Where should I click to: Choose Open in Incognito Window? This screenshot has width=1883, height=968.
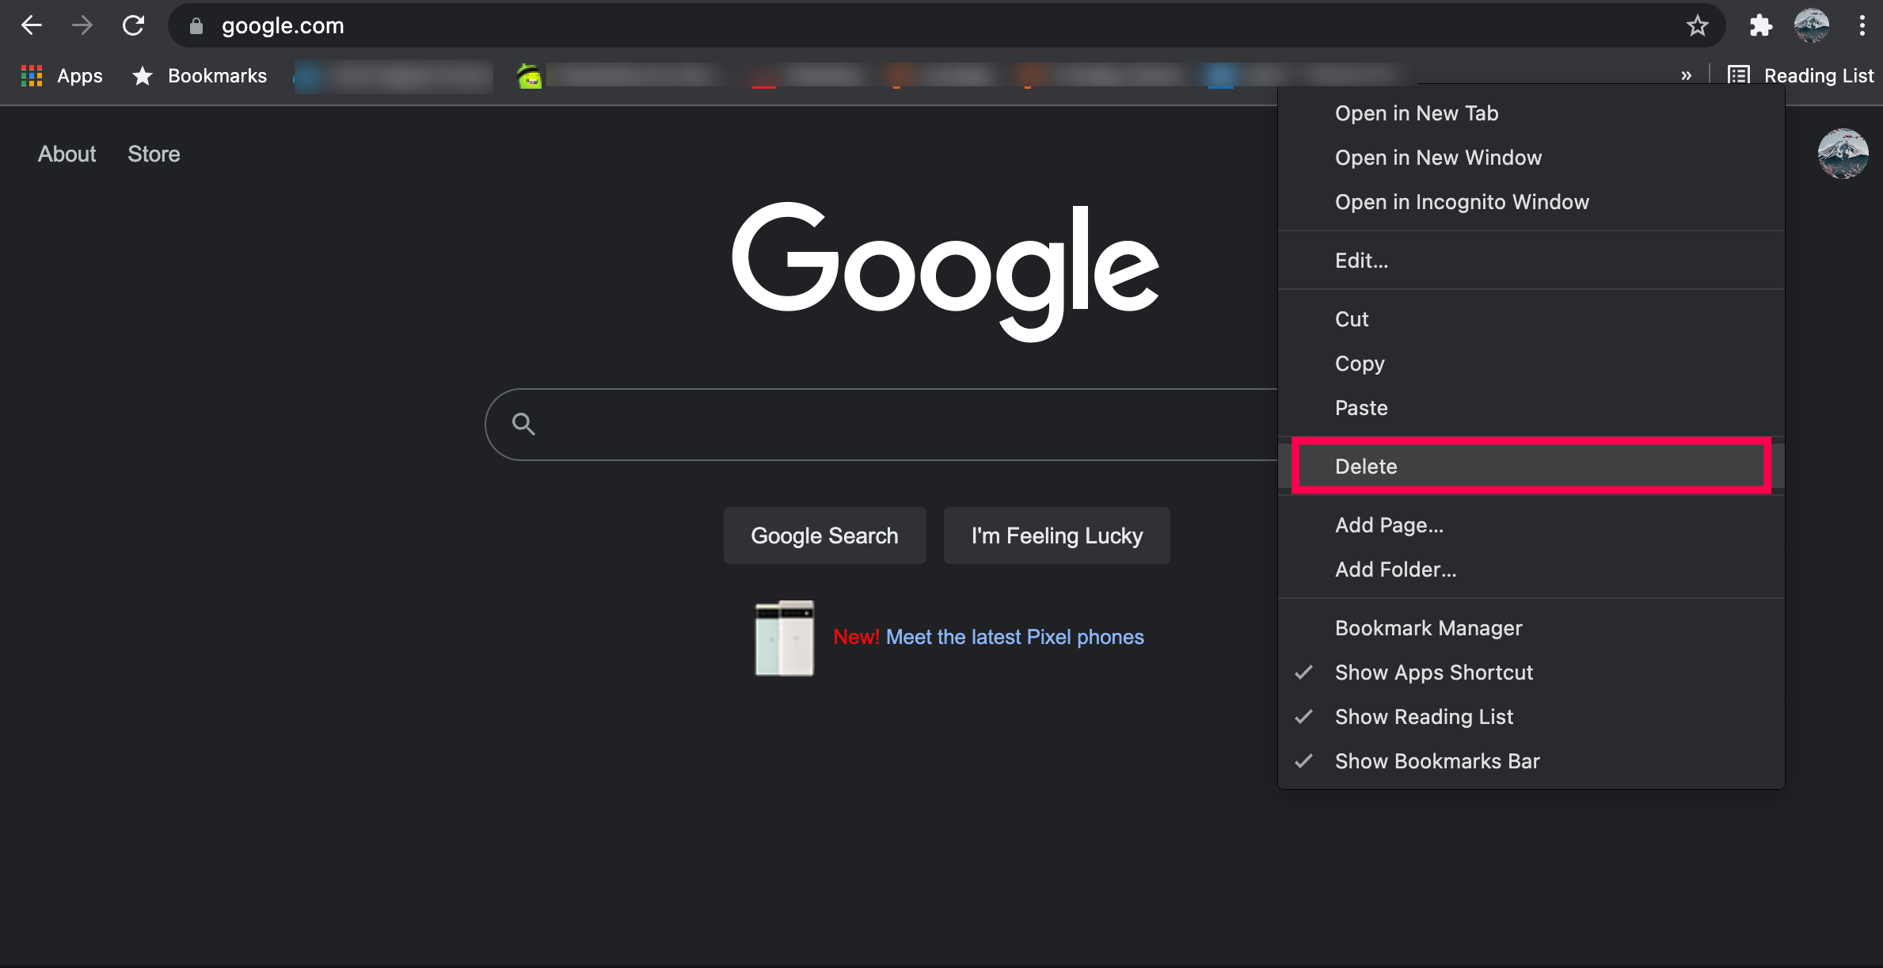(x=1531, y=202)
